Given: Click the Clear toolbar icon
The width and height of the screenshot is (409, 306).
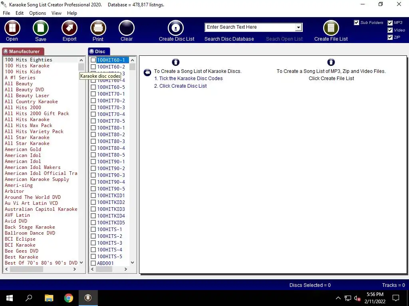Looking at the screenshot, I should coord(127,28).
